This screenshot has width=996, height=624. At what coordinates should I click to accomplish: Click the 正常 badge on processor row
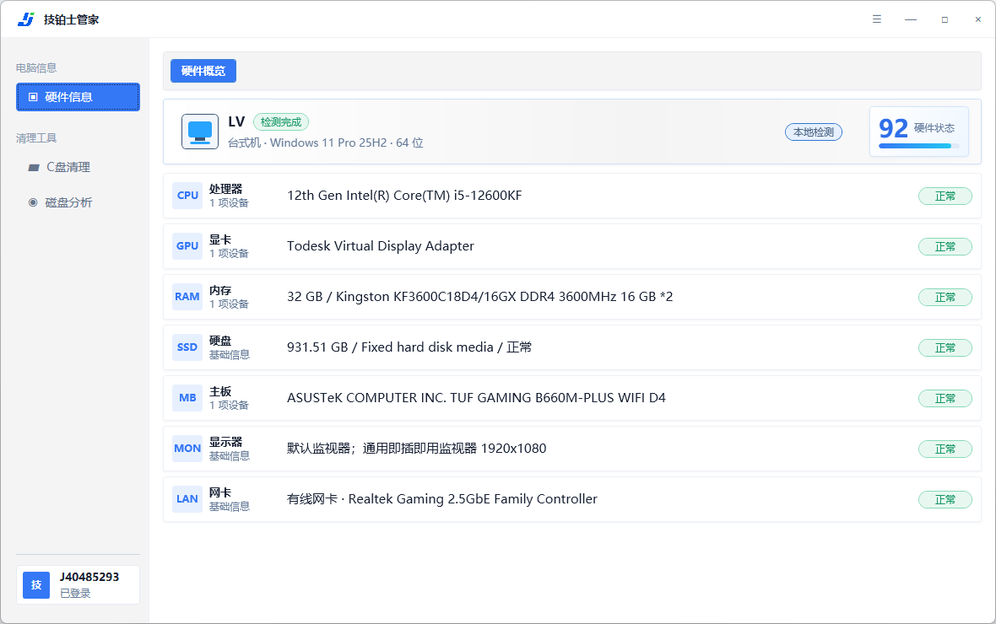pyautogui.click(x=945, y=196)
